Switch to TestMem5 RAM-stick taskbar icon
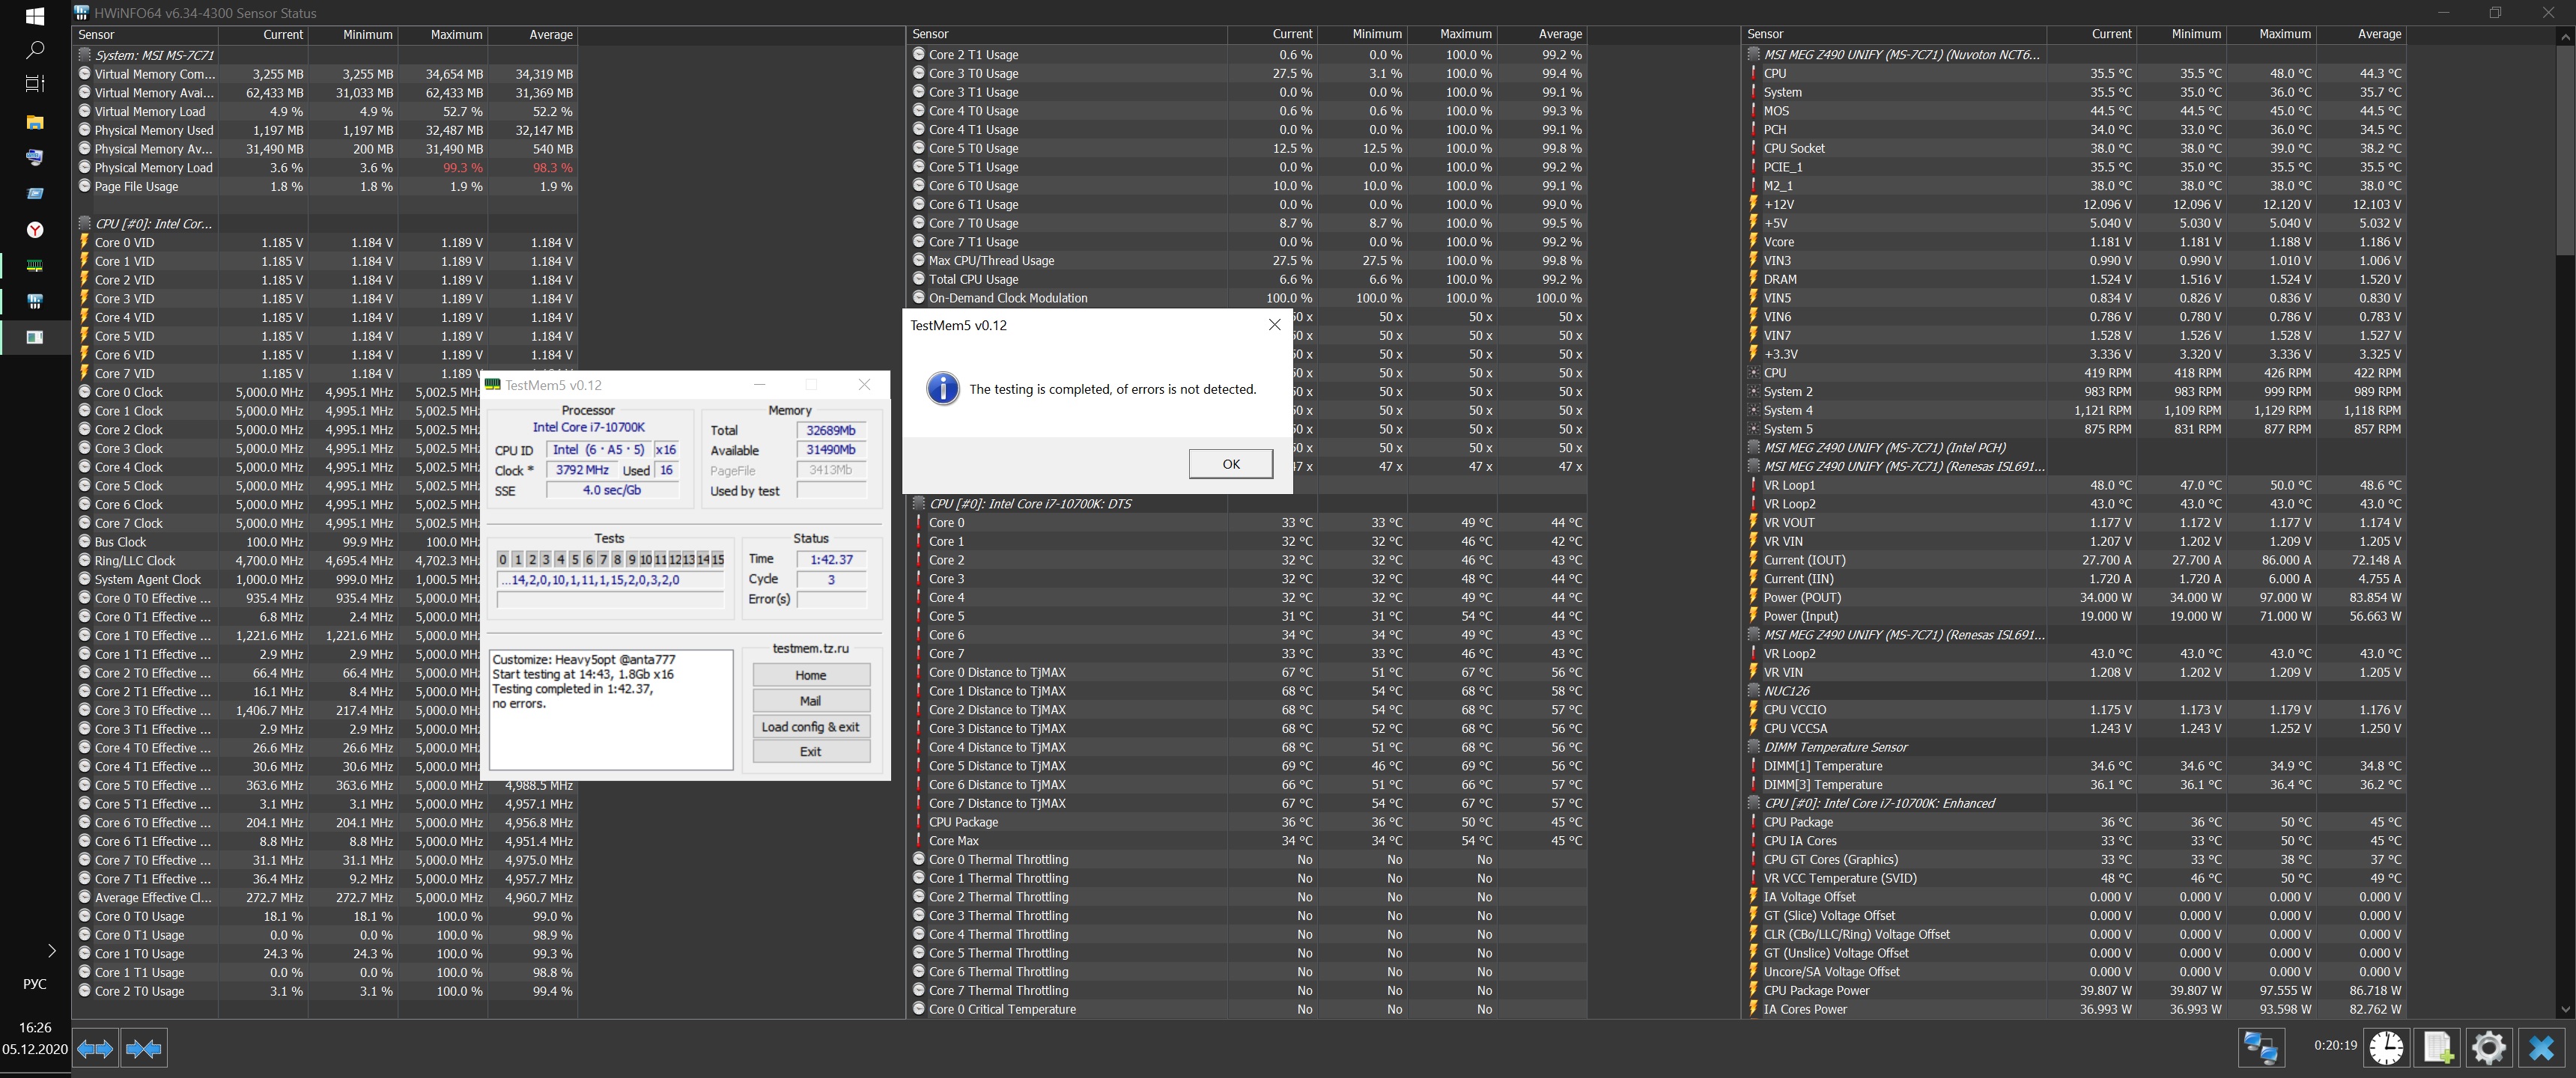 click(35, 266)
